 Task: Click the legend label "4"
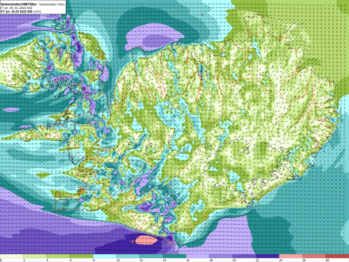coord(47,260)
